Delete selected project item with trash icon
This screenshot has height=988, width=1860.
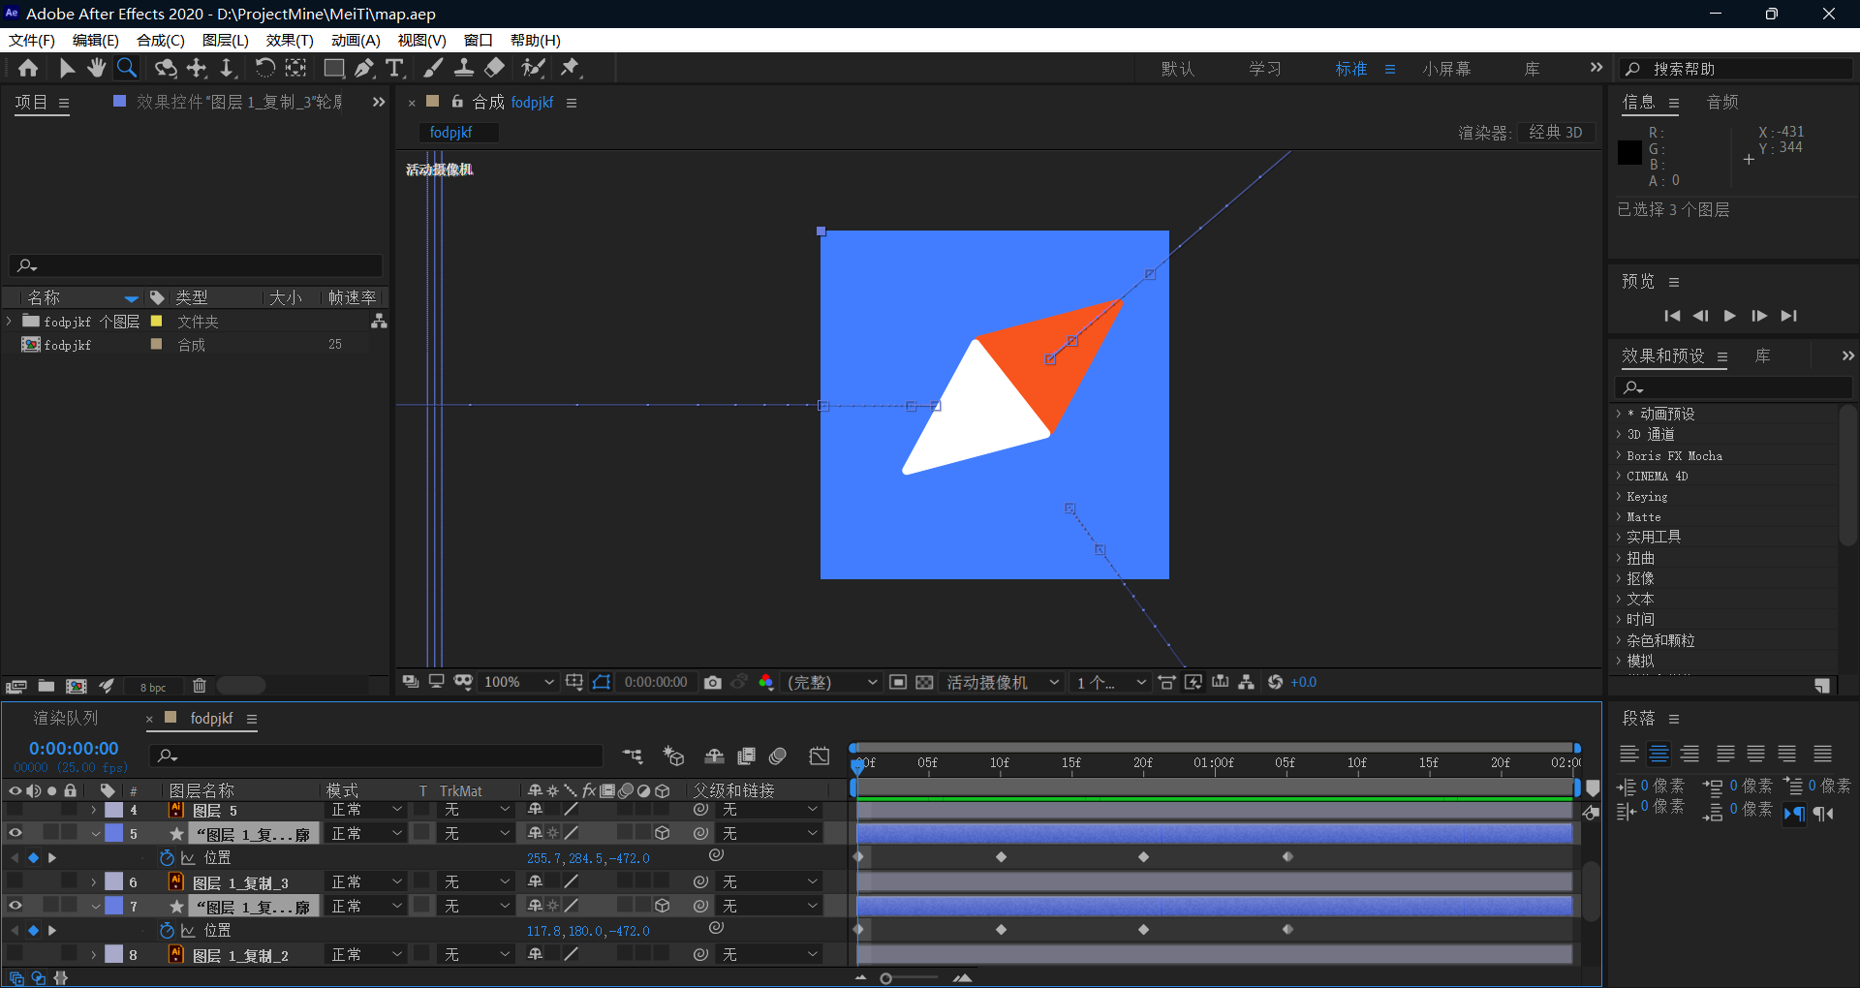[200, 686]
